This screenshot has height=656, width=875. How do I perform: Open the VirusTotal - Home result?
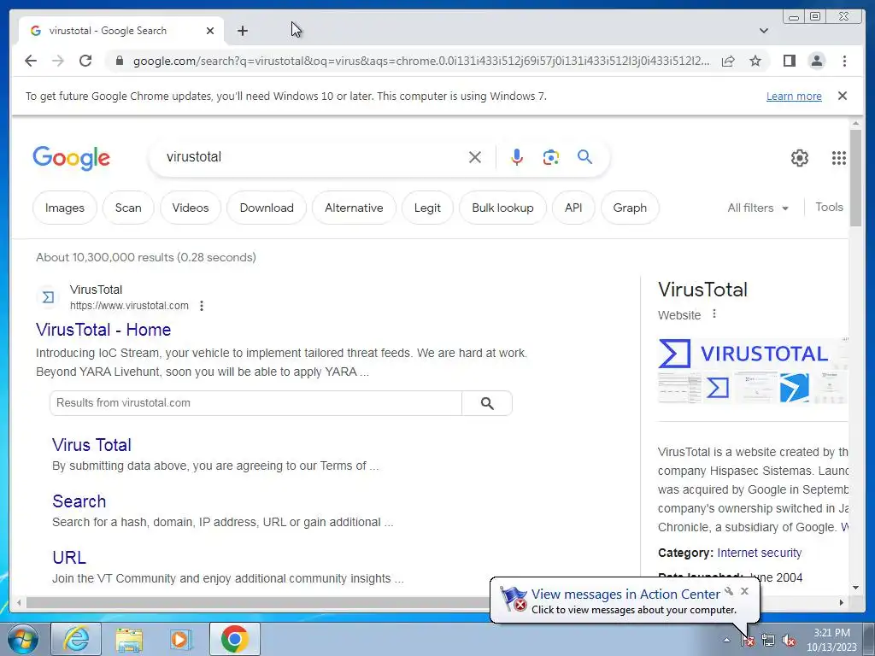coord(103,330)
